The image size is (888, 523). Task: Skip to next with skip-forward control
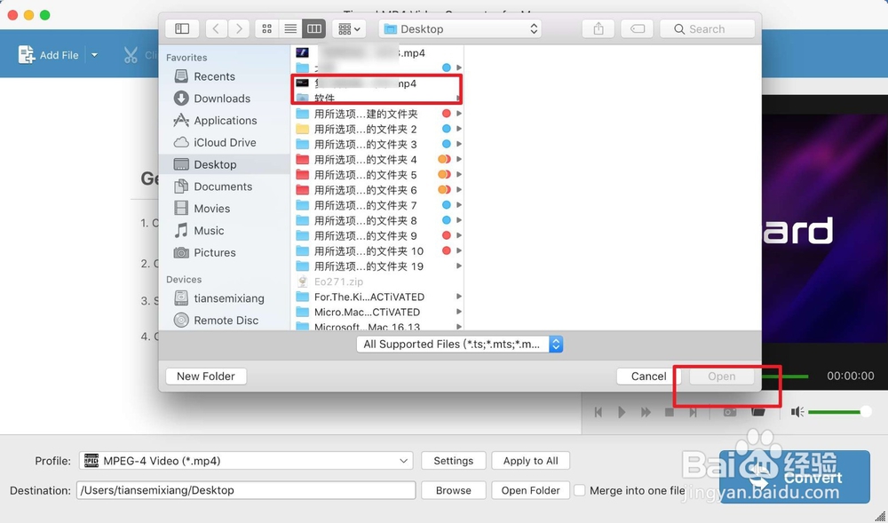coord(694,412)
